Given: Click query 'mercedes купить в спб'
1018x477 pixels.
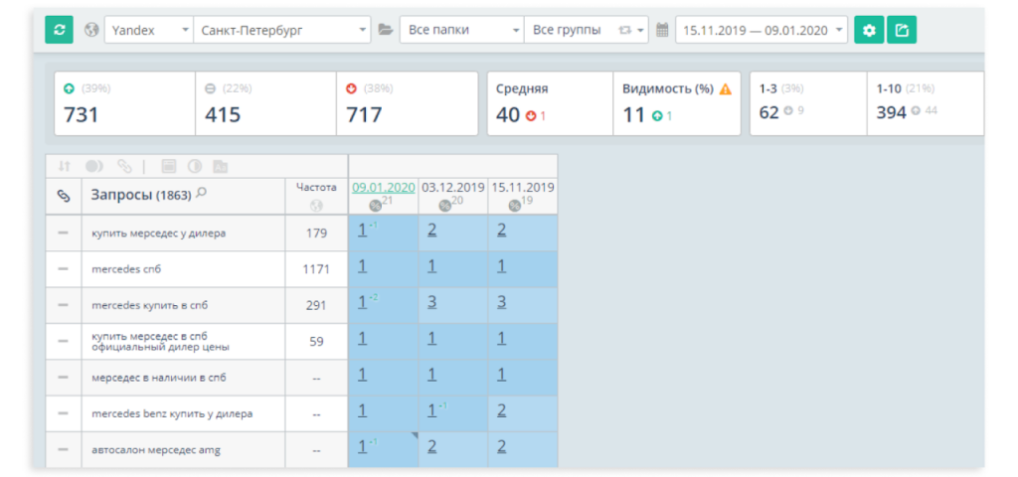Looking at the screenshot, I should pos(149,305).
